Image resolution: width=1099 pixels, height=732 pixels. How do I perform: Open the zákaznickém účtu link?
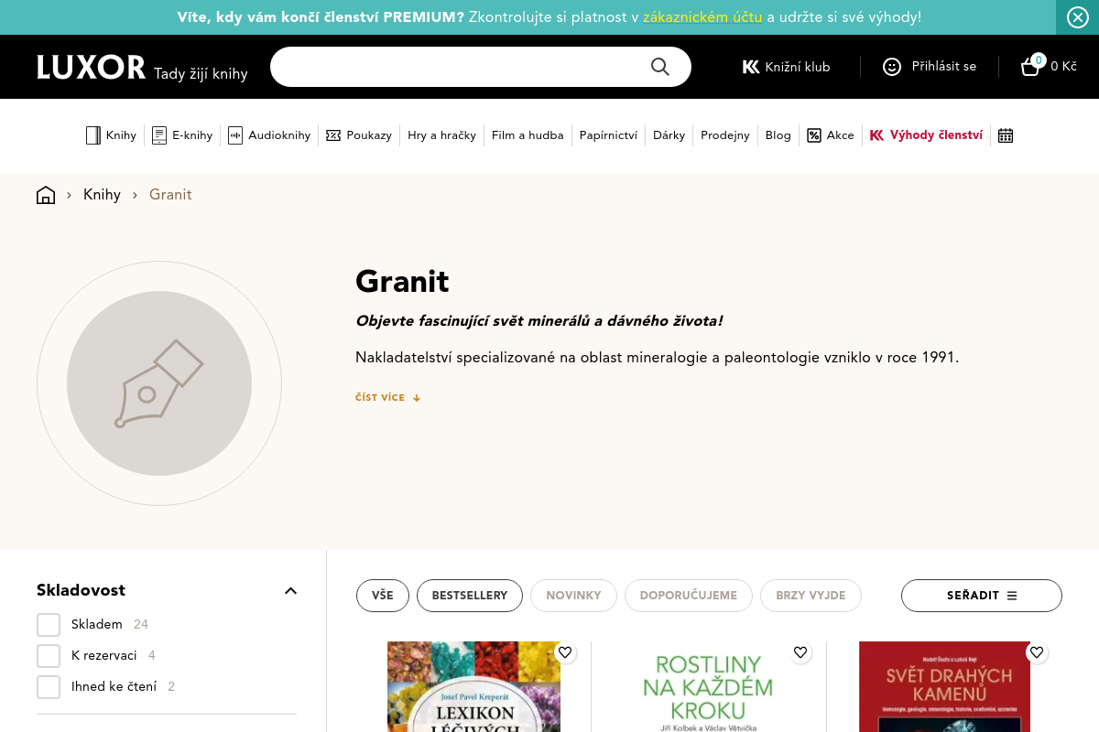702,17
